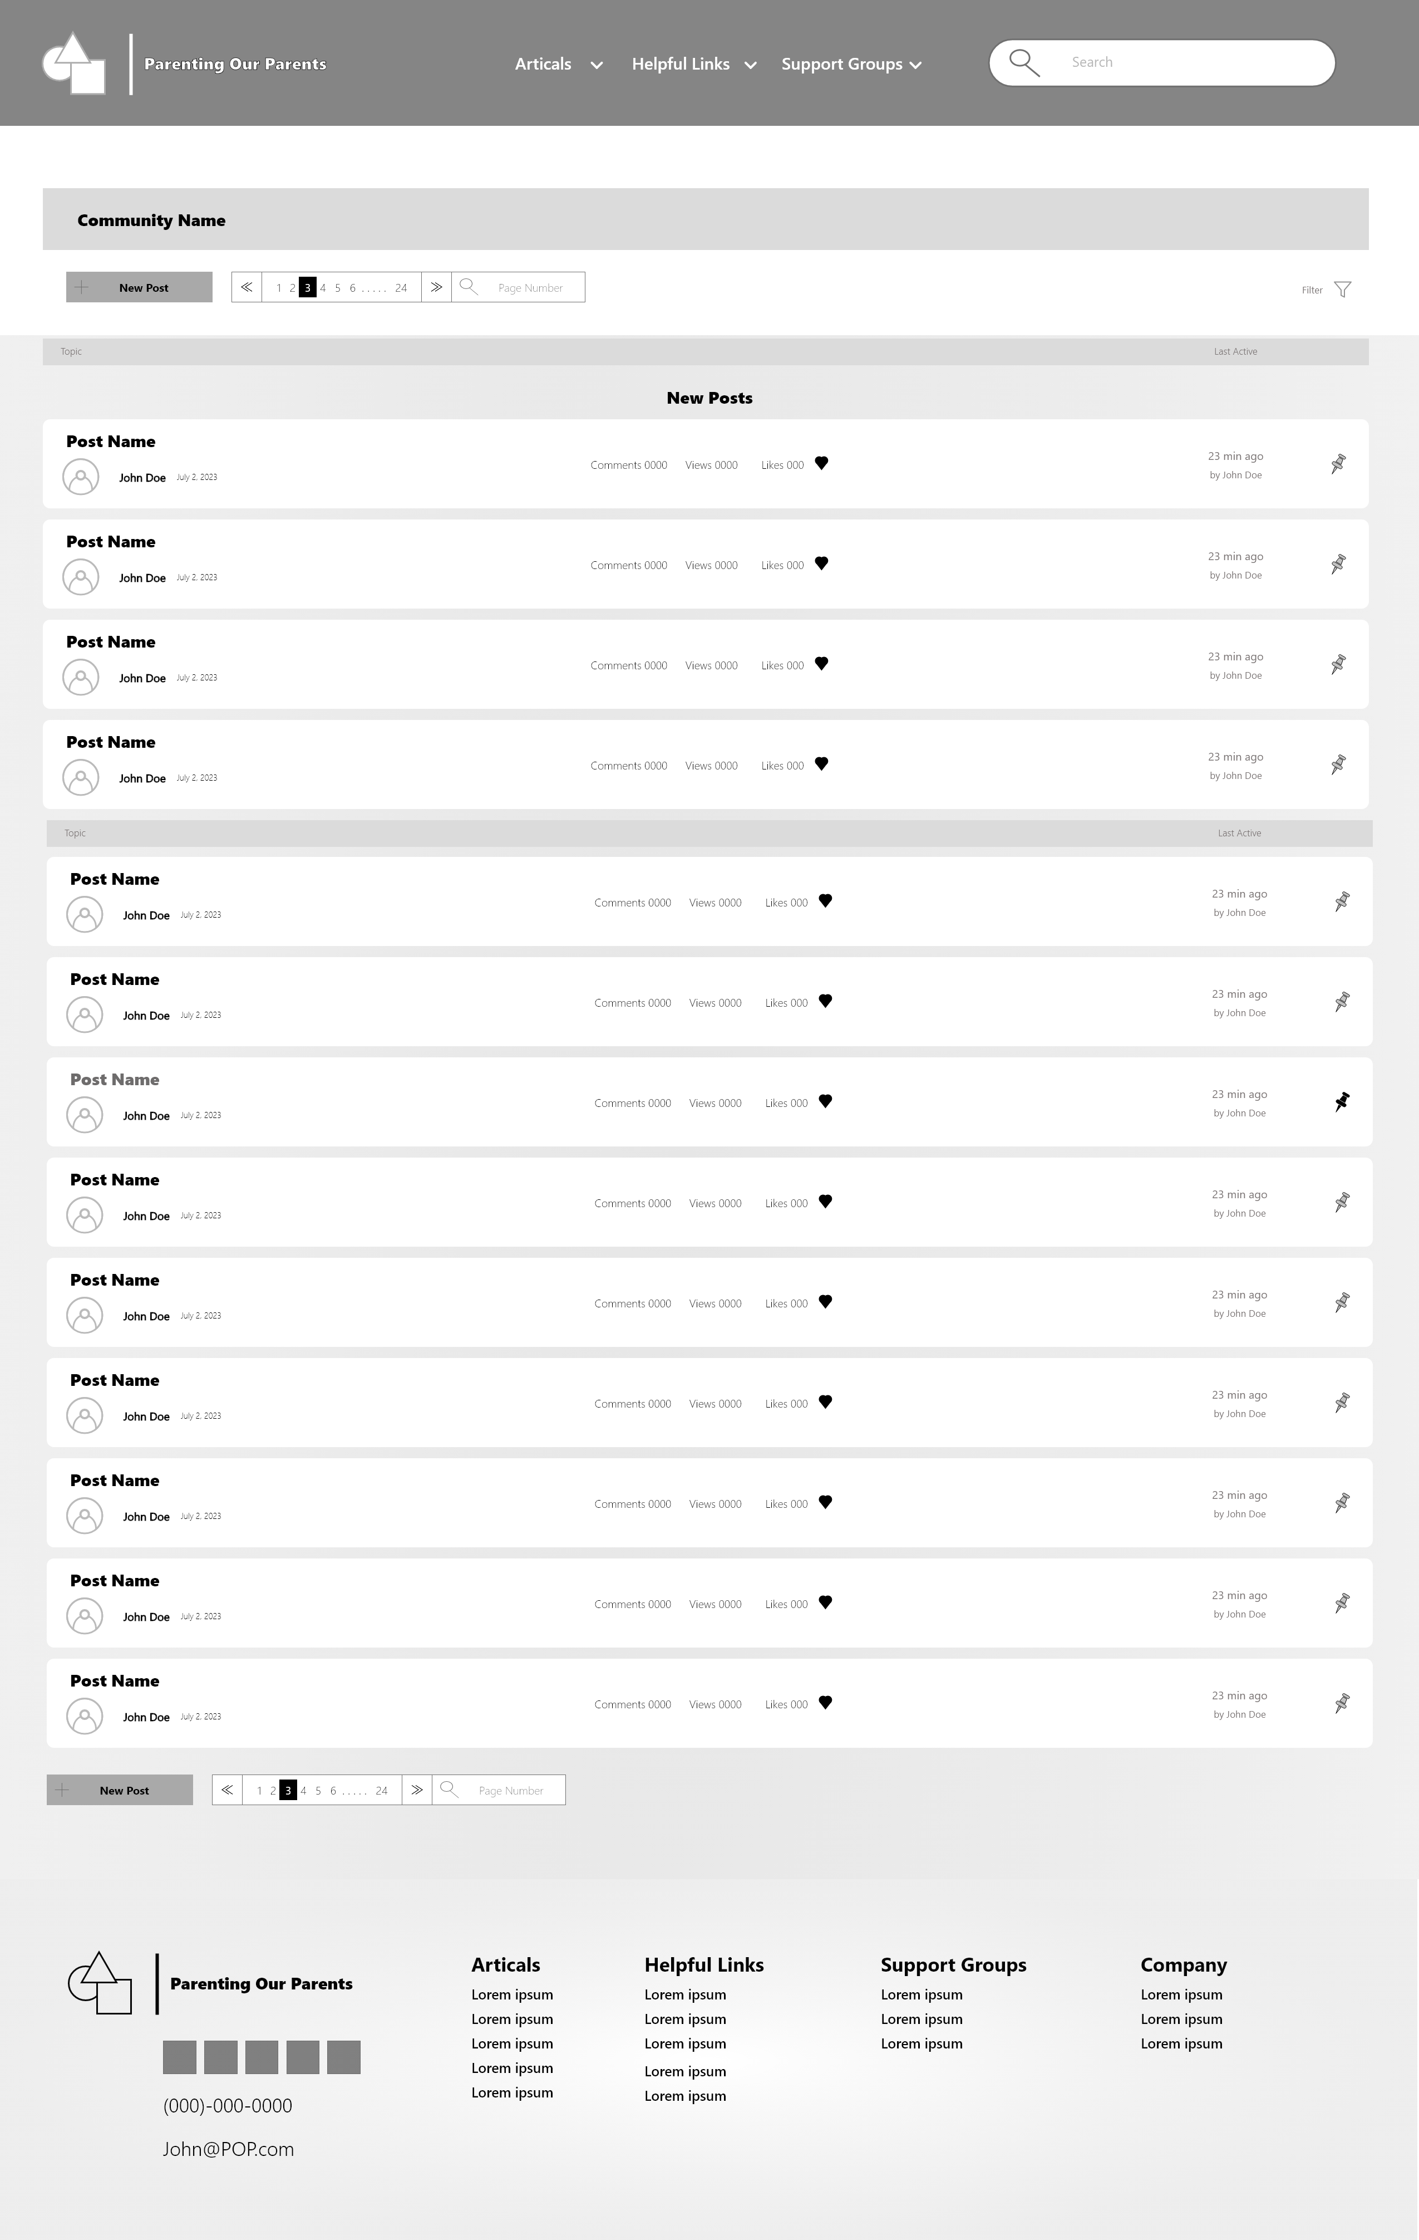
Task: Pin the first post under New Posts heading
Action: [1338, 463]
